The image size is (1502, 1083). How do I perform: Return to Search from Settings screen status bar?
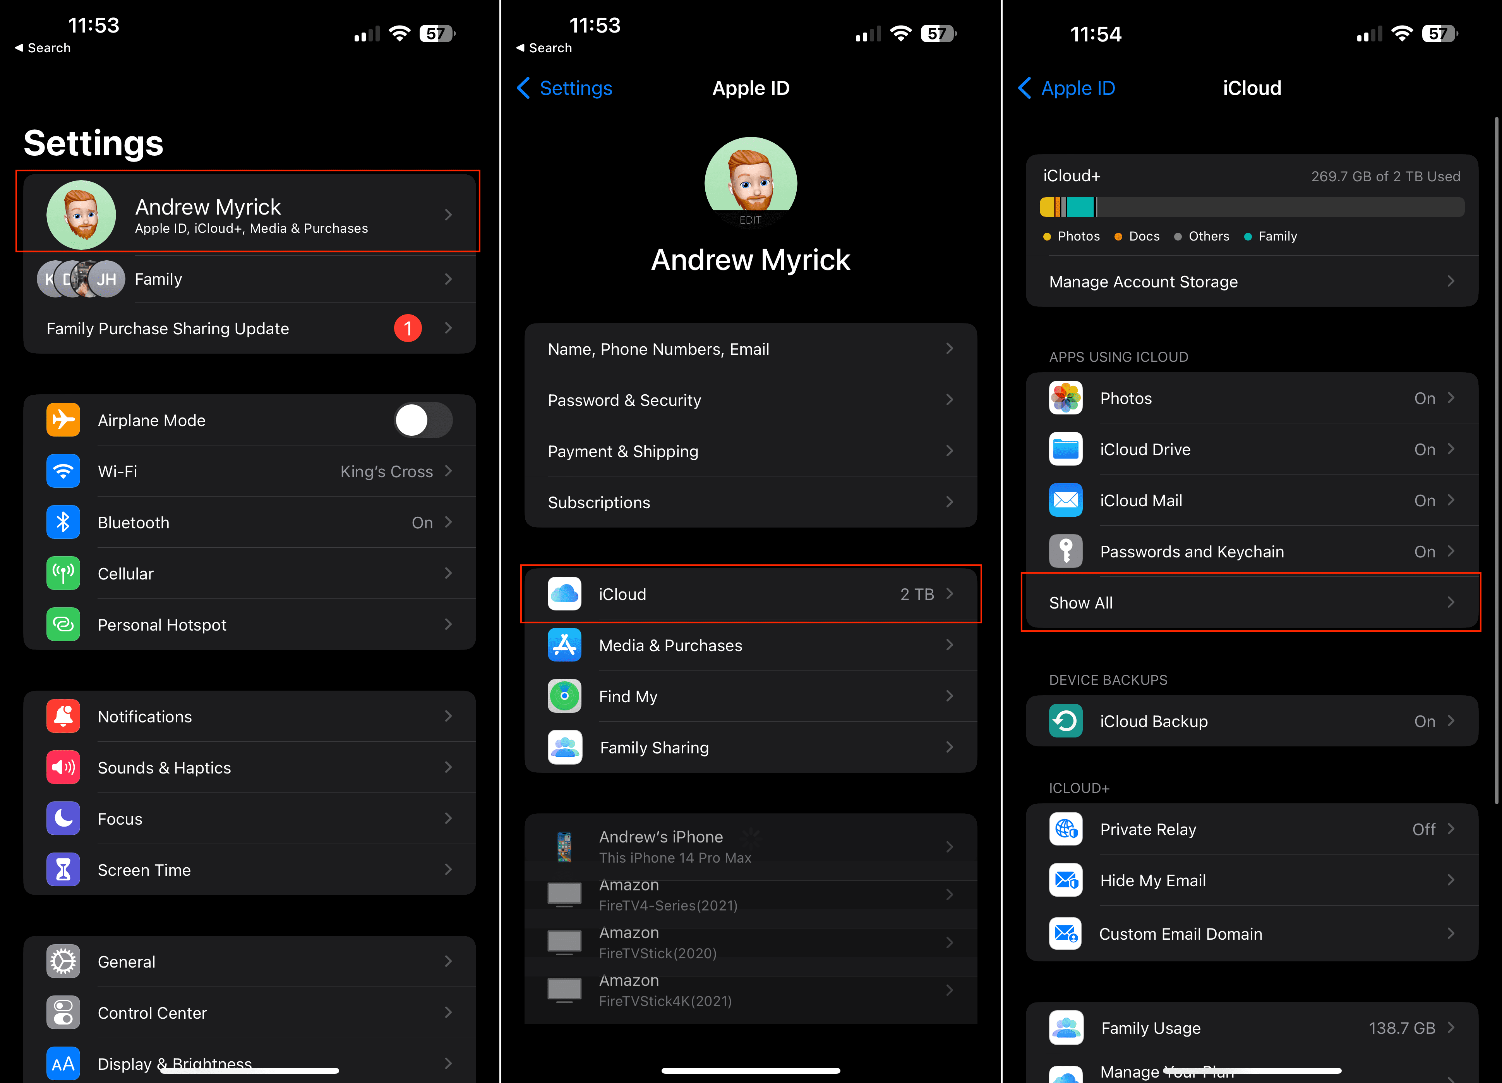43,48
